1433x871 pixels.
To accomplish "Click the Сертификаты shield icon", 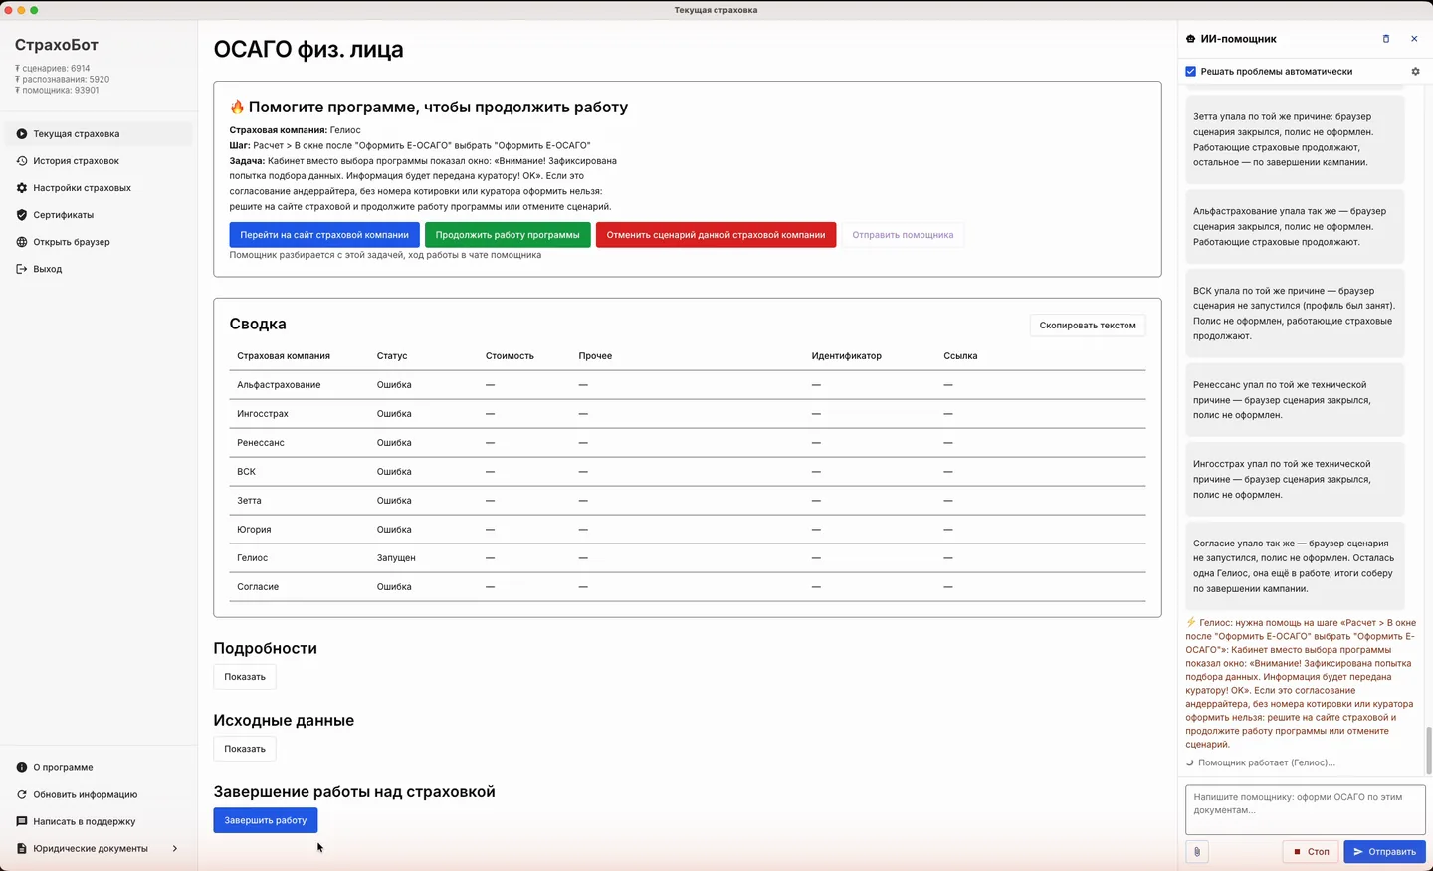I will pos(22,215).
